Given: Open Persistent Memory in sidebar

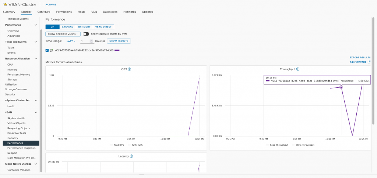Looking at the screenshot, I should click(x=19, y=75).
